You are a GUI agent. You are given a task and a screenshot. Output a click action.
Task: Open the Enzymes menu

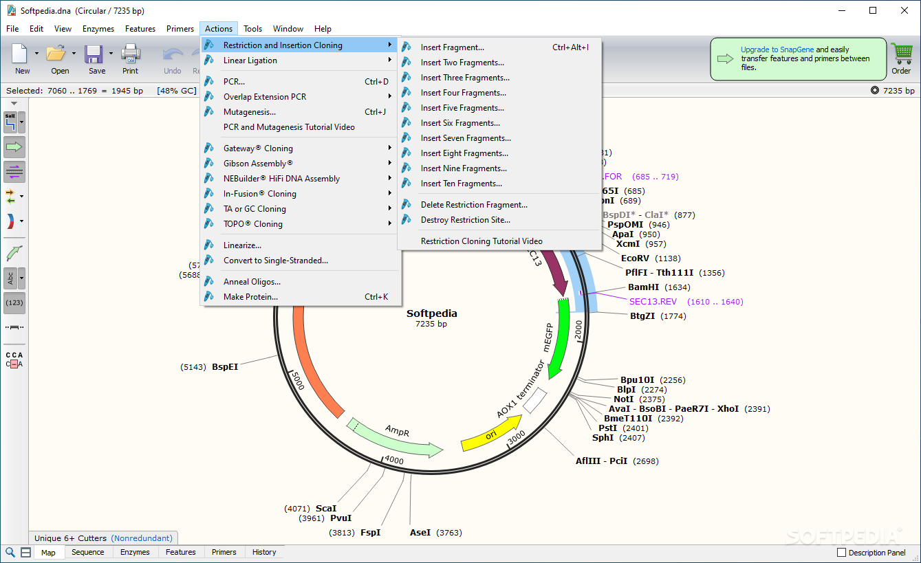98,29
